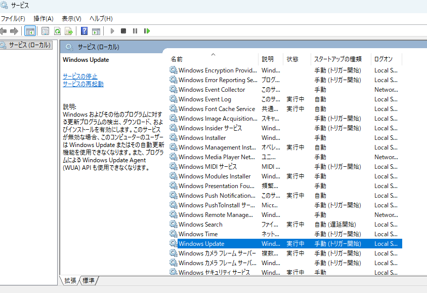Select Windows Presentation Fou... service

tap(216, 186)
